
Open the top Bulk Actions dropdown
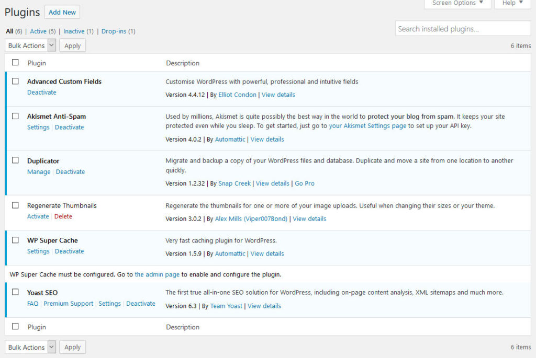(30, 45)
